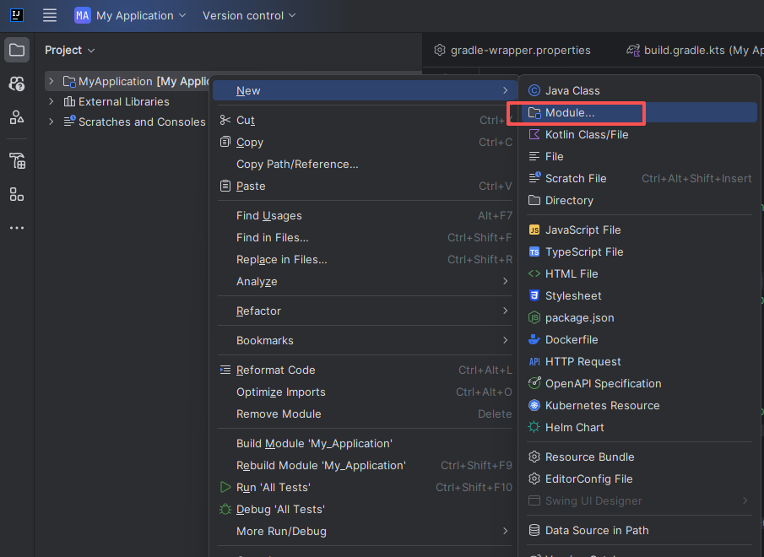Create a new Helm Chart
The width and height of the screenshot is (764, 557).
[x=639, y=427]
